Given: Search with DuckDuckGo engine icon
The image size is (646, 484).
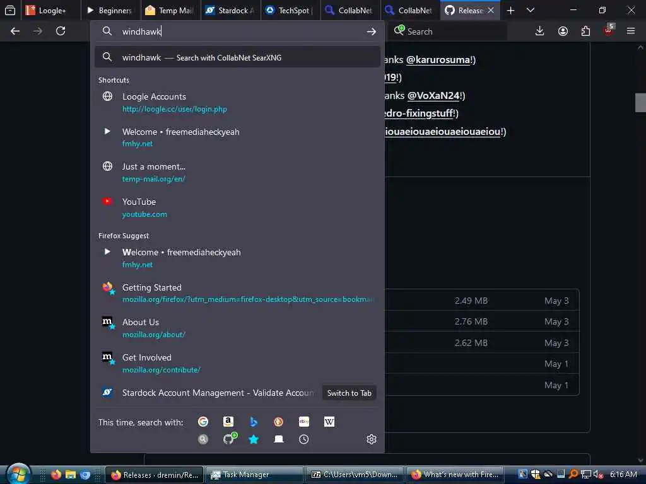Looking at the screenshot, I should (x=278, y=422).
